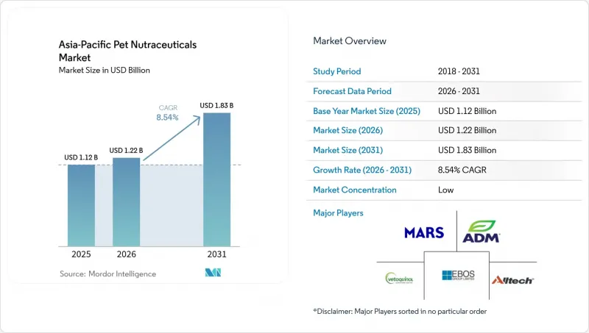Click the Source: Mordor Intelligence text
This screenshot has width=589, height=333.
[107, 273]
